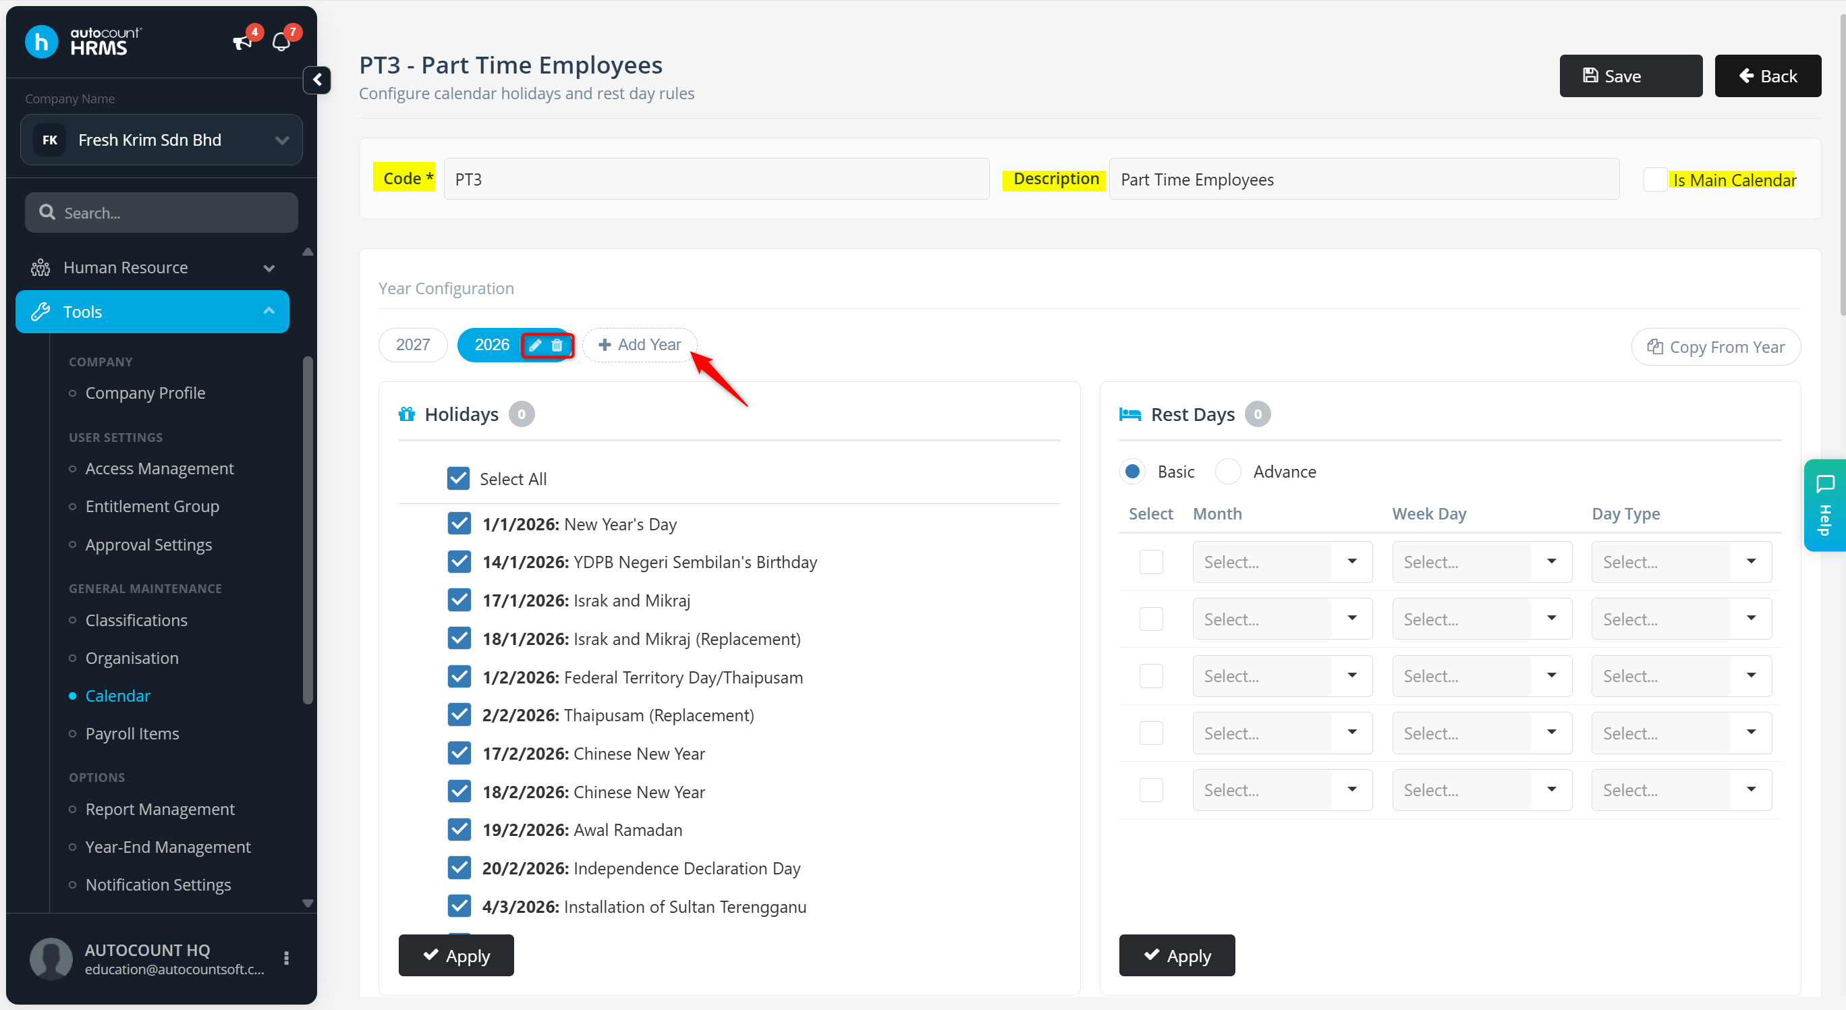Click the trash delete icon on 2026
The image size is (1846, 1010).
[557, 345]
